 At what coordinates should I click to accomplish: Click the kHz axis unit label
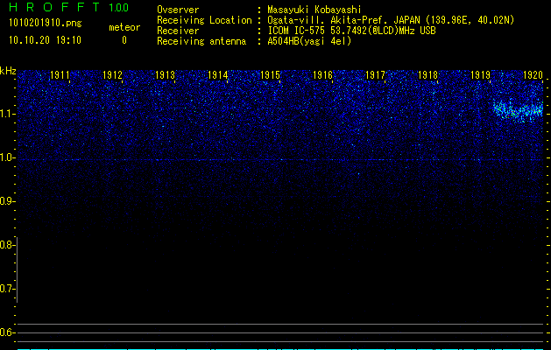coord(8,71)
